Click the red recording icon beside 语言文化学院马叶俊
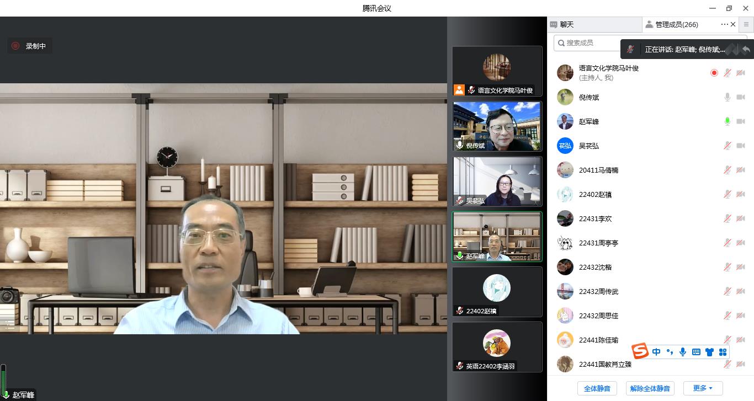This screenshot has width=754, height=401. point(714,73)
